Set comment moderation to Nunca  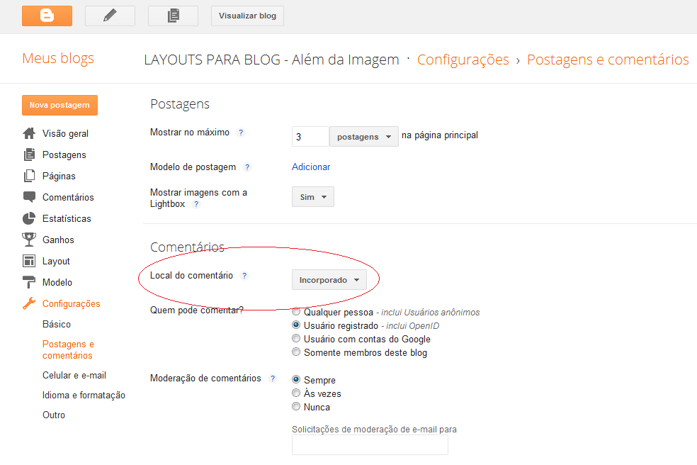click(x=296, y=406)
